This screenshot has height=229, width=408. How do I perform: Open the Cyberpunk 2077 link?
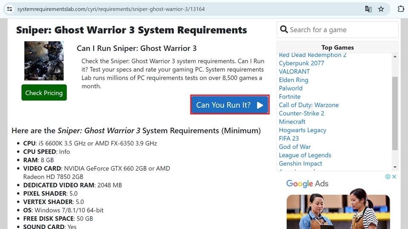(x=301, y=63)
